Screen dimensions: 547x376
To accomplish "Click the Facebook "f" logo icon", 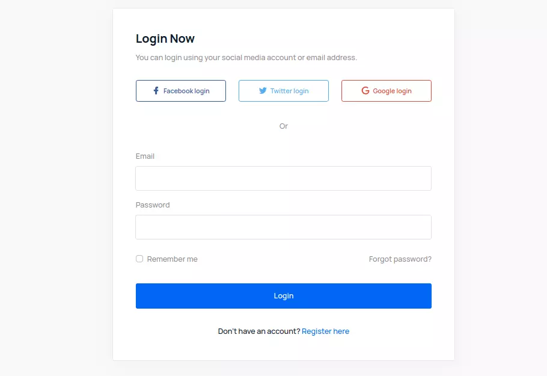I will point(156,91).
